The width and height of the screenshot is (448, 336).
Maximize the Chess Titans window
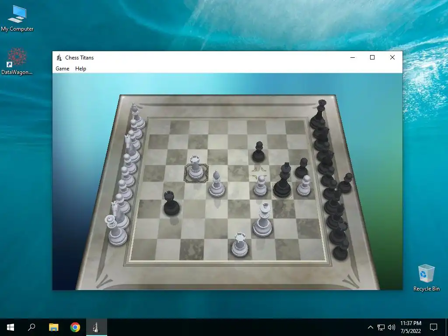pyautogui.click(x=372, y=57)
